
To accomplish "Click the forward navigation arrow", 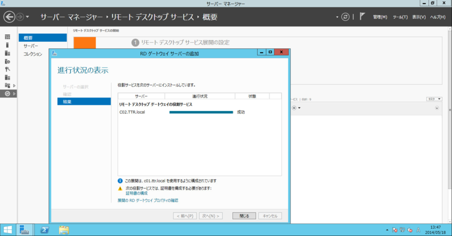I will 20,17.
